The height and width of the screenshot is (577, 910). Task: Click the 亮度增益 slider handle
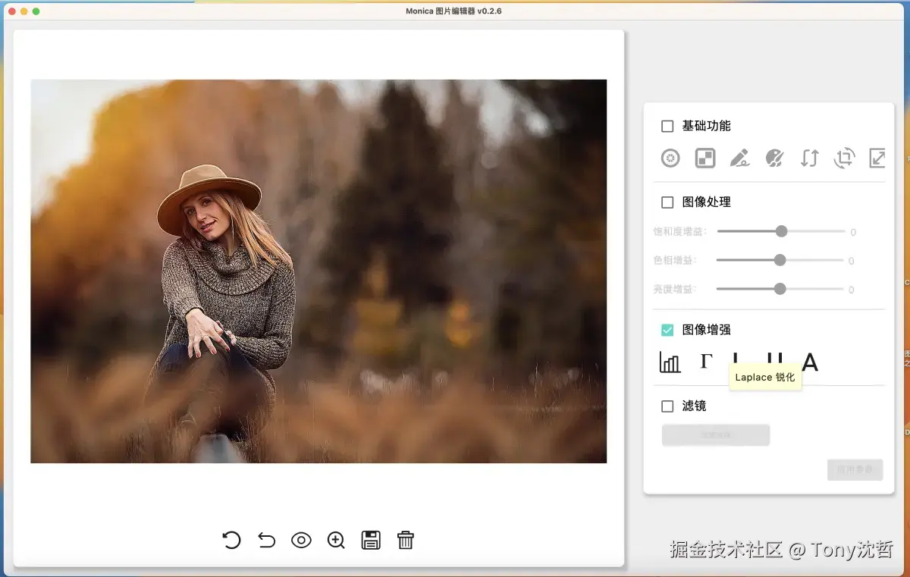[x=780, y=289]
